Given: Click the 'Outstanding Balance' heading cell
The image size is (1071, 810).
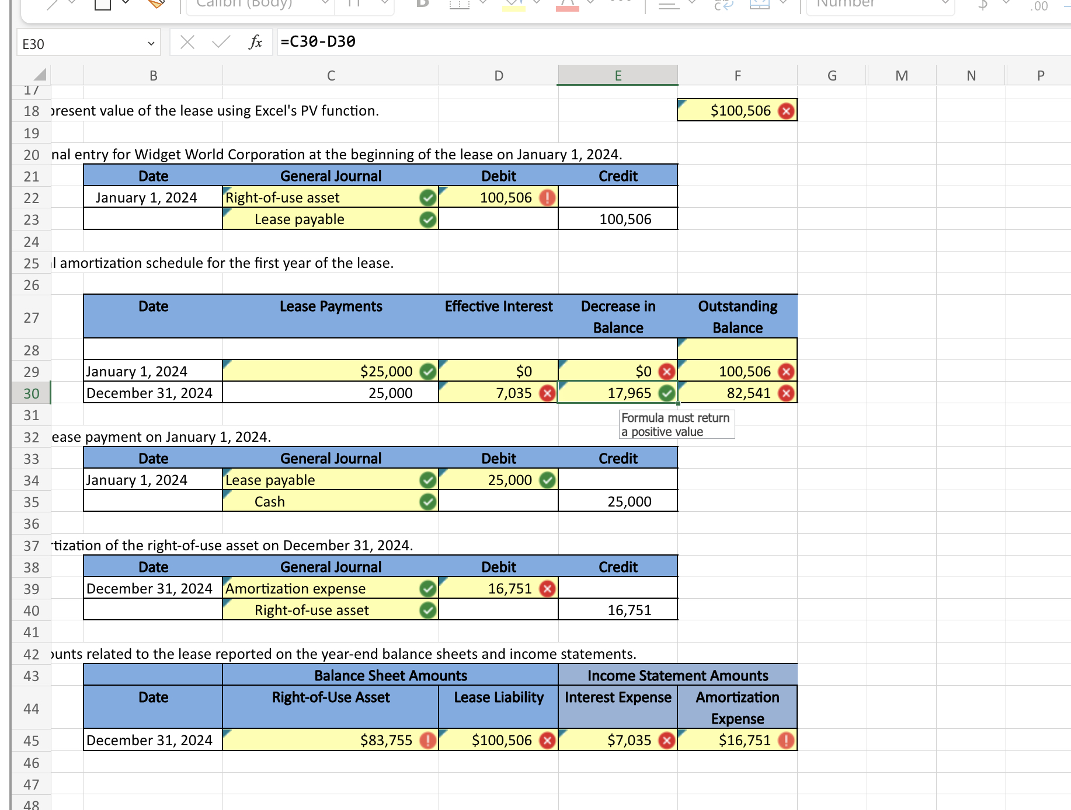Looking at the screenshot, I should [738, 316].
